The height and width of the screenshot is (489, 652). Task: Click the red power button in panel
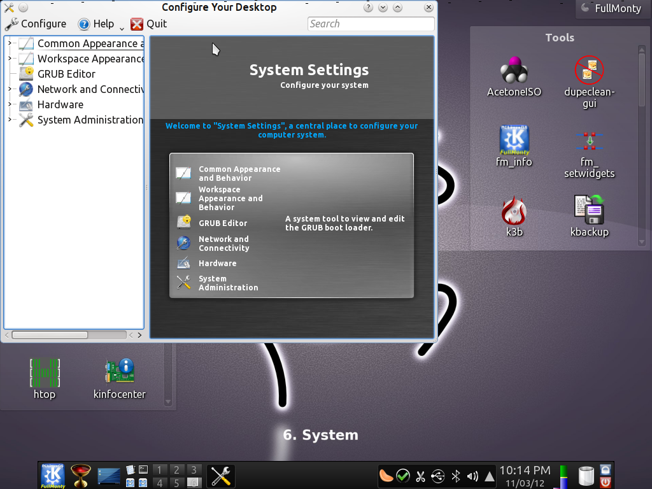click(x=606, y=483)
